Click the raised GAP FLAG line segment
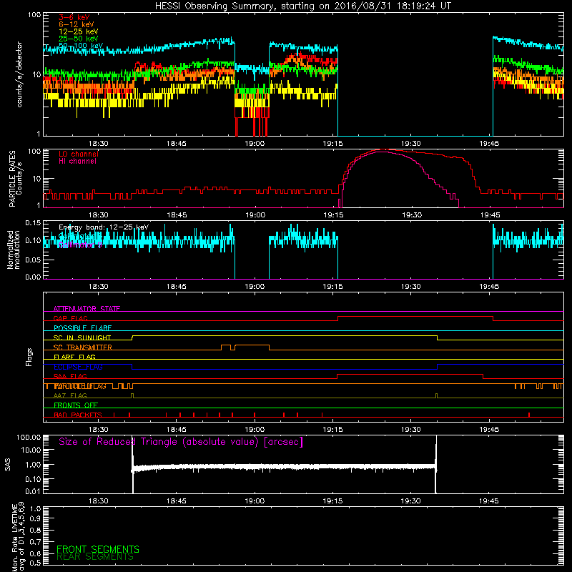This screenshot has height=572, width=572. pyautogui.click(x=415, y=317)
